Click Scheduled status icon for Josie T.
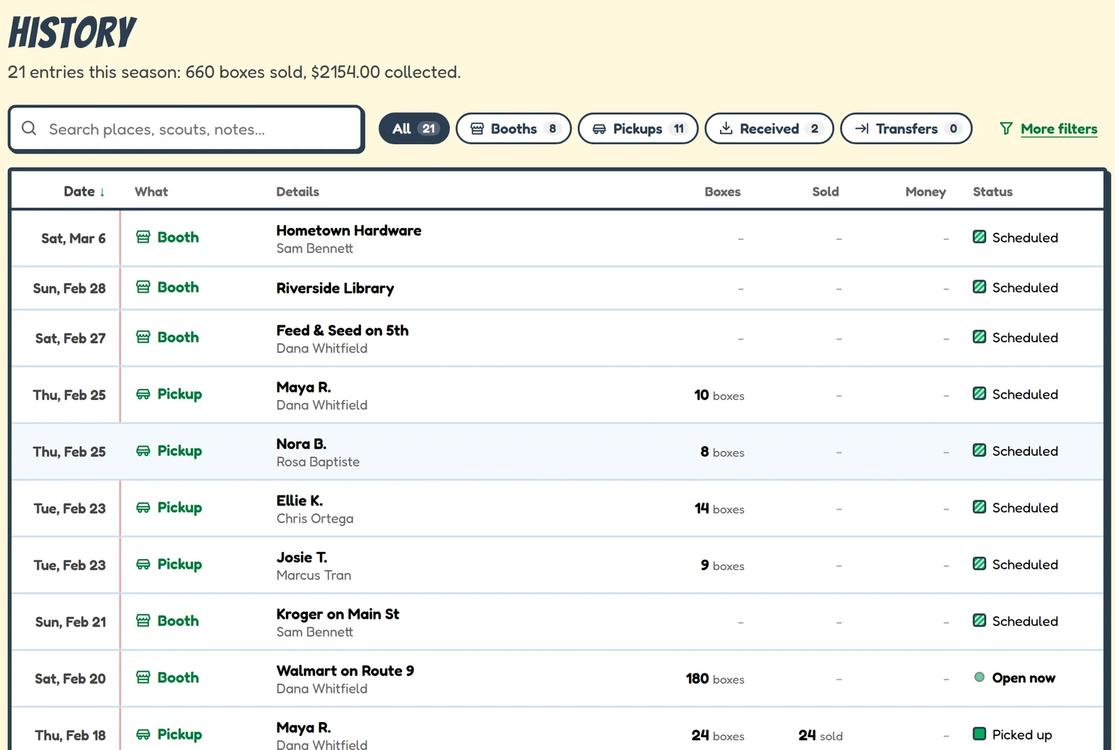 click(979, 565)
